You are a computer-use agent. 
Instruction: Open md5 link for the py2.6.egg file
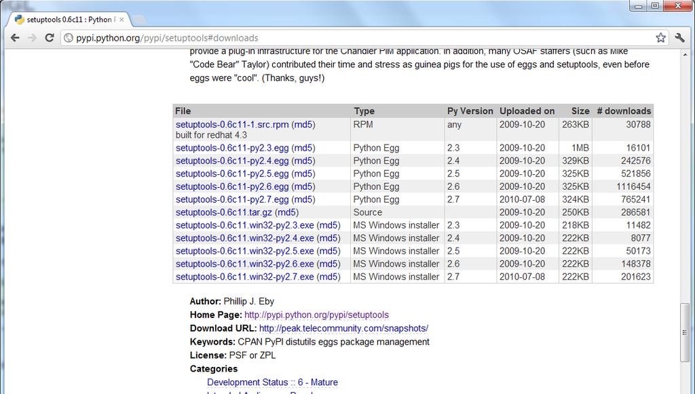(x=303, y=186)
